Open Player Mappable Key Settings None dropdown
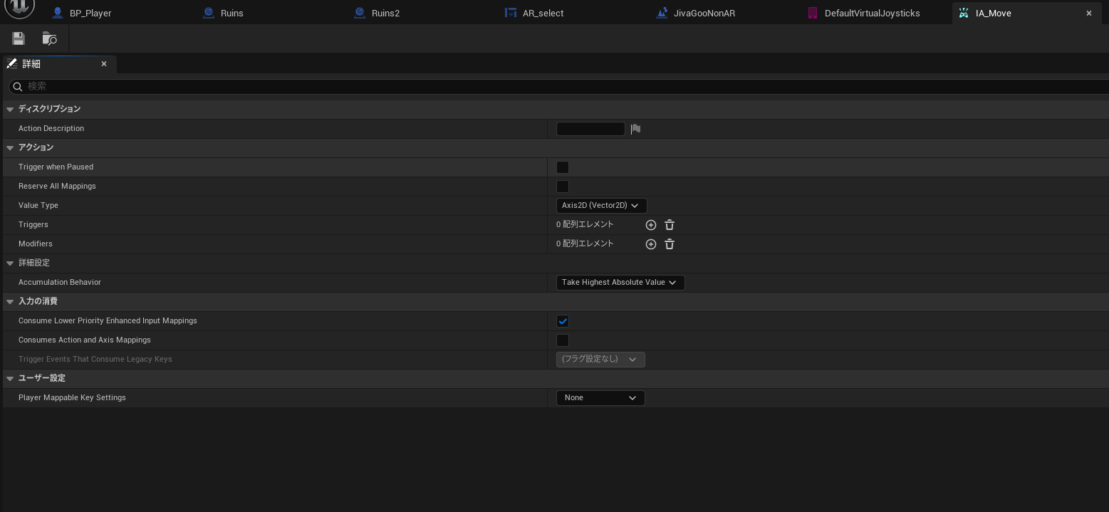 click(x=600, y=398)
